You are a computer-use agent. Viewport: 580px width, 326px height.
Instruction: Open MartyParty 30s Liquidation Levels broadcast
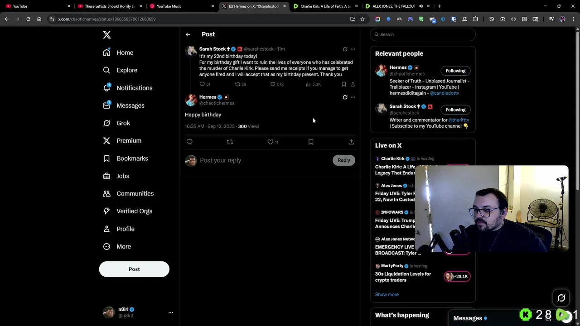click(x=403, y=277)
